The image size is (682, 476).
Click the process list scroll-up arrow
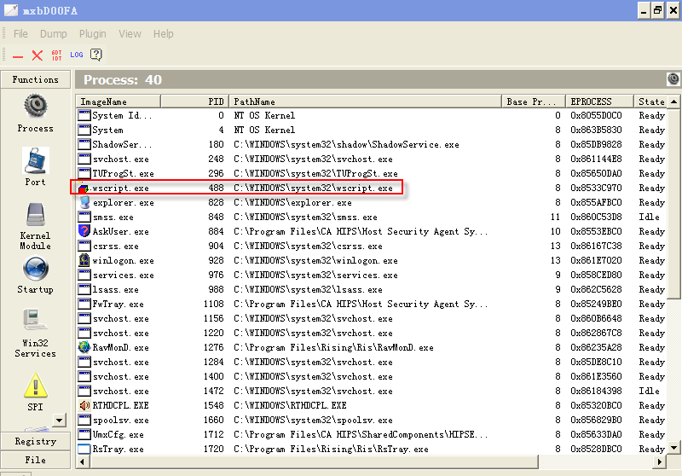[673, 102]
